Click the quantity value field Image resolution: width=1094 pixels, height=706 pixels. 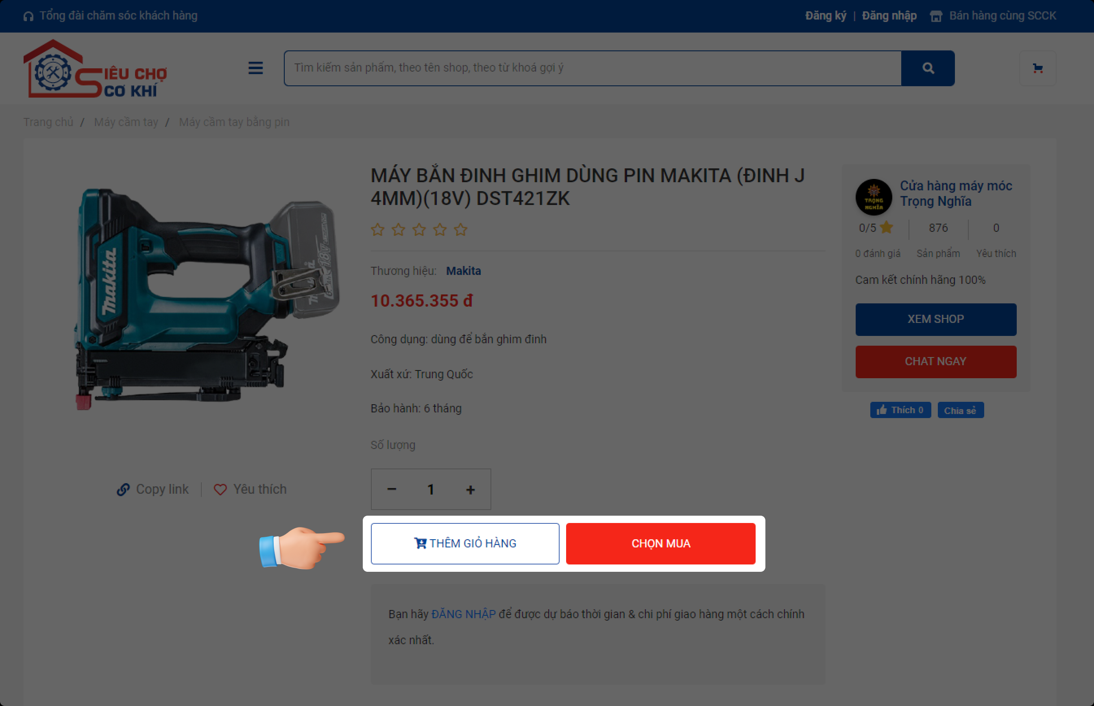(x=431, y=489)
